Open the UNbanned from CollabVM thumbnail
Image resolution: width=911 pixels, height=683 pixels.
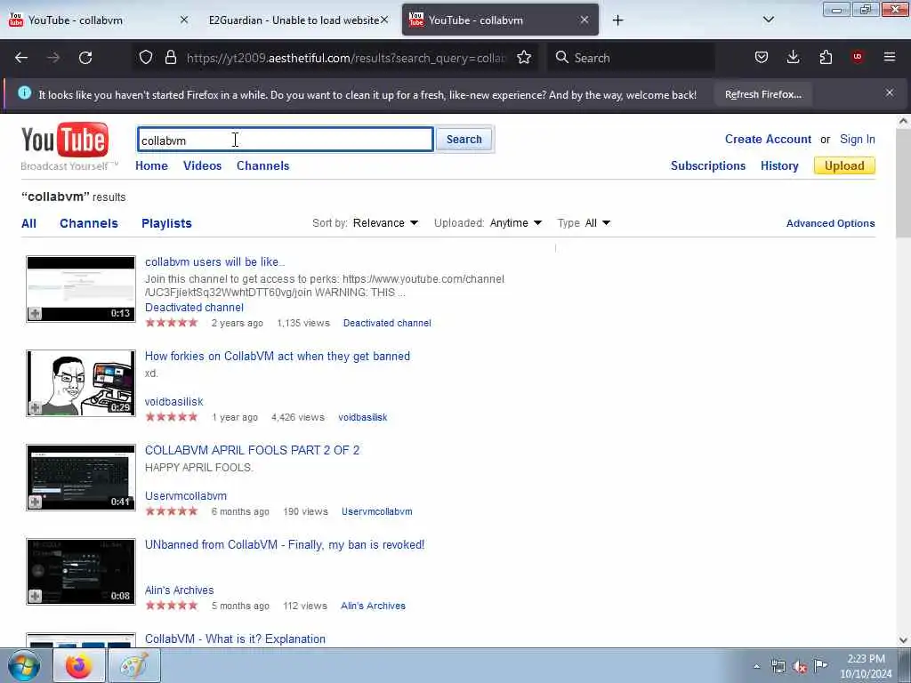point(81,572)
